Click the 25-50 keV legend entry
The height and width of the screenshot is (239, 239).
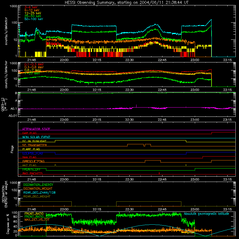tap(33, 16)
